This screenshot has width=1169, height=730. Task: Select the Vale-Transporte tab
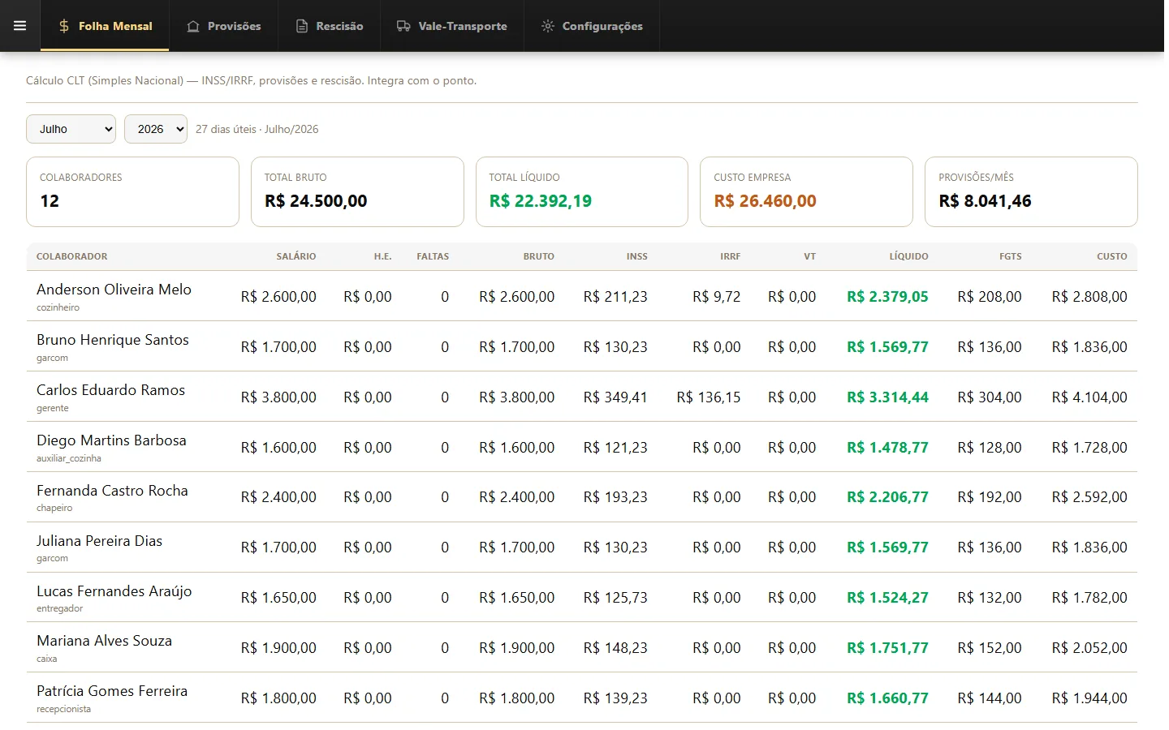tap(451, 26)
